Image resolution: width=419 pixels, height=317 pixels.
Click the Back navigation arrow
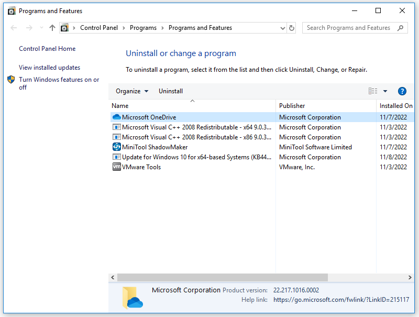(14, 28)
